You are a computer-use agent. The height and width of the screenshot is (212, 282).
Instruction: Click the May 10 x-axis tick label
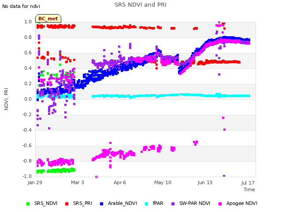click(x=163, y=182)
